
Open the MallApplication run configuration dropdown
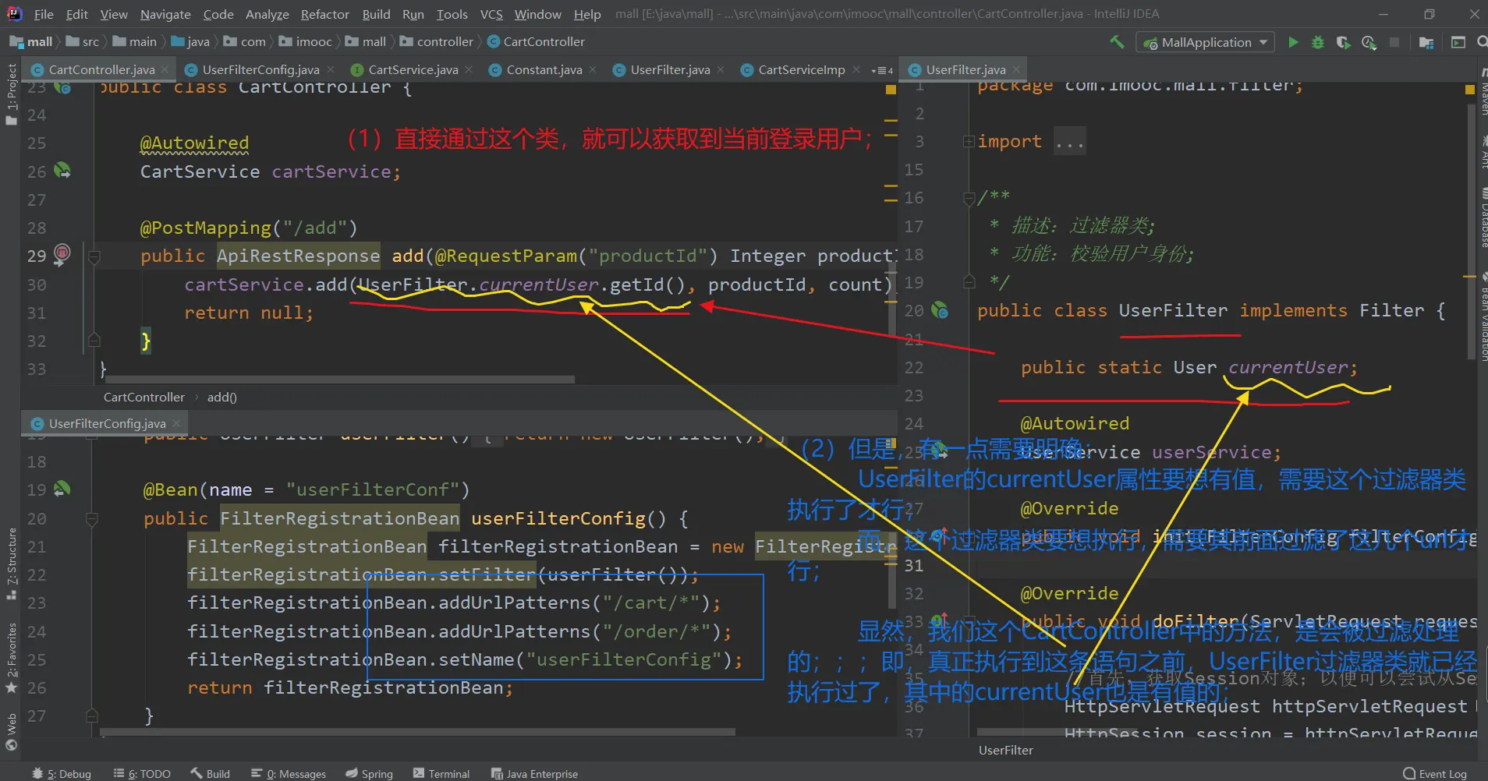point(1206,42)
